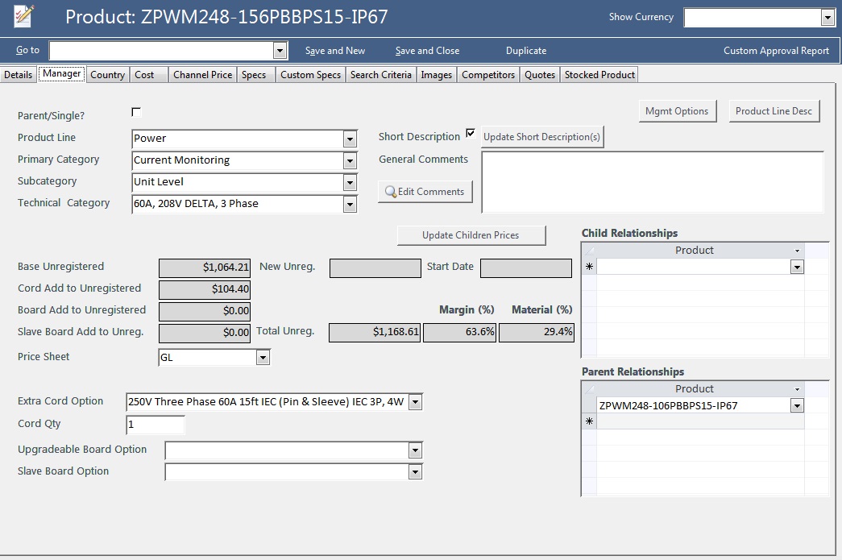Expand the Go to combo box

click(x=280, y=51)
